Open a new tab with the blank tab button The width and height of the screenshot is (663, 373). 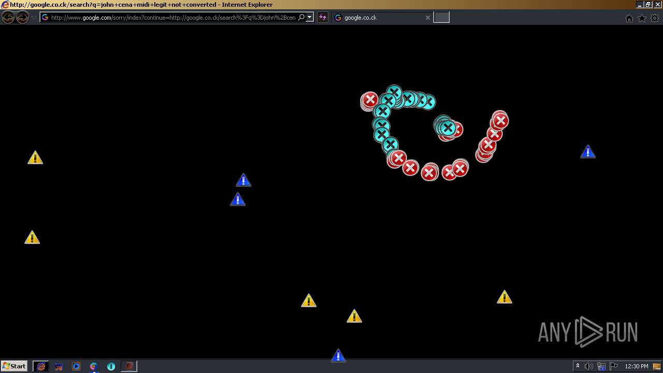tap(441, 18)
